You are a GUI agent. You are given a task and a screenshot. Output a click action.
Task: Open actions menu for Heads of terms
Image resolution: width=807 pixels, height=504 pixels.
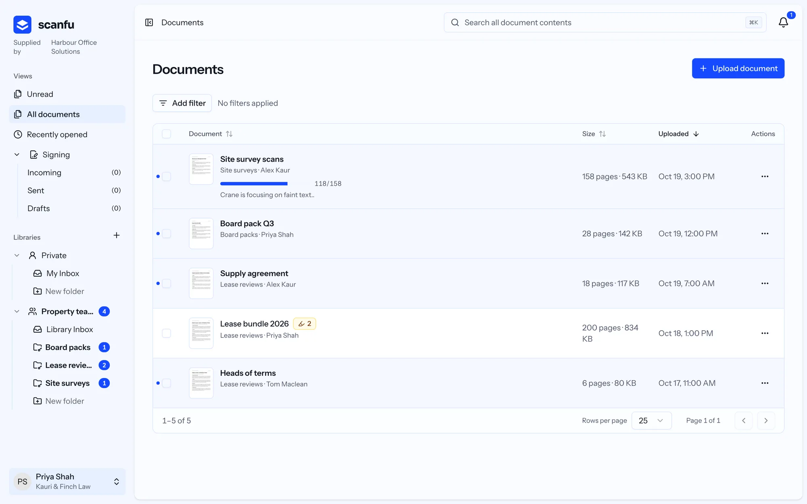(x=765, y=383)
